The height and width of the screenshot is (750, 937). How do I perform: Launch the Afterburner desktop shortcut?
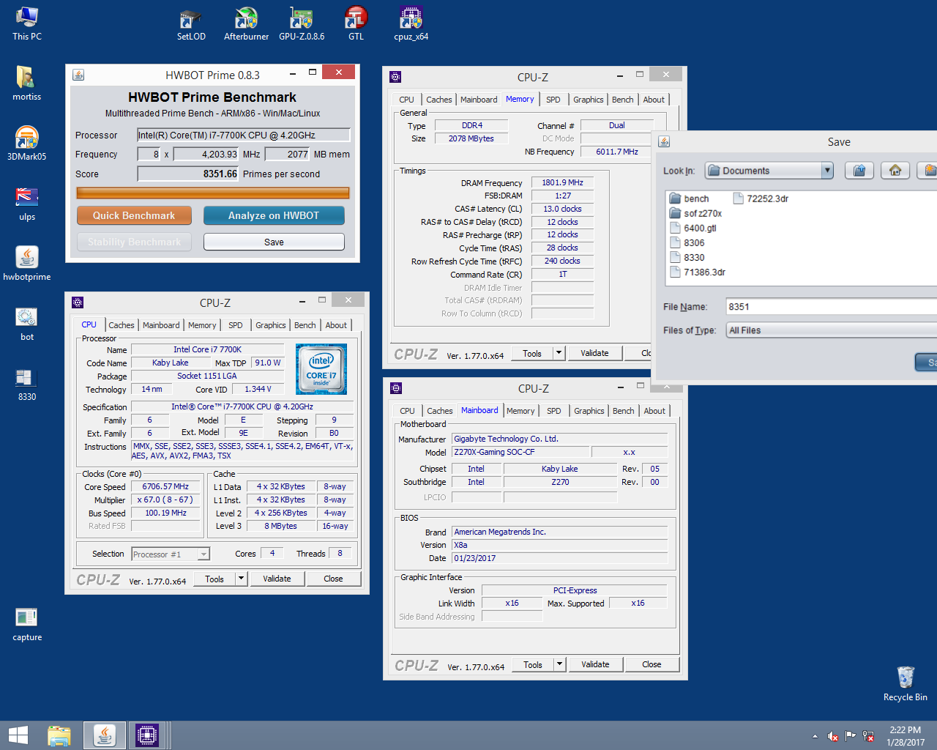pyautogui.click(x=246, y=23)
